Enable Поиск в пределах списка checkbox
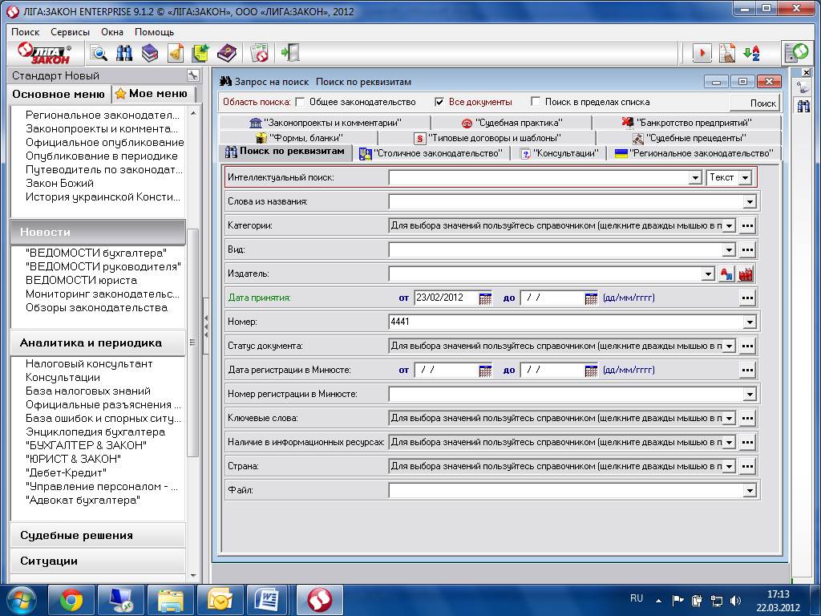Image resolution: width=821 pixels, height=616 pixels. point(535,101)
